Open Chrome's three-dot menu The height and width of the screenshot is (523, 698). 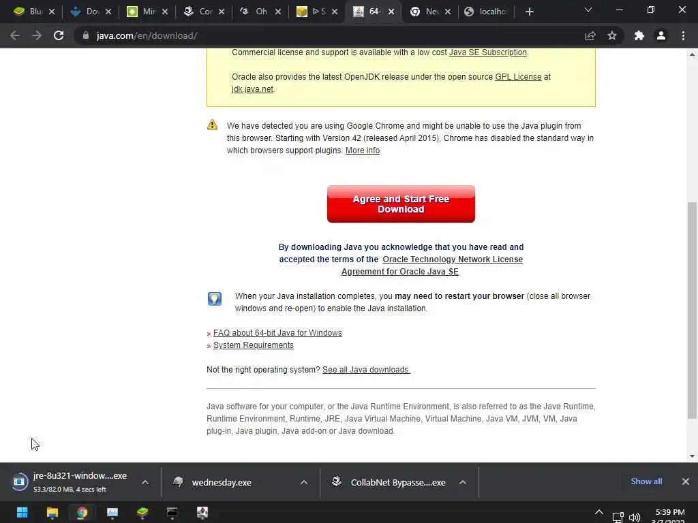pos(683,35)
